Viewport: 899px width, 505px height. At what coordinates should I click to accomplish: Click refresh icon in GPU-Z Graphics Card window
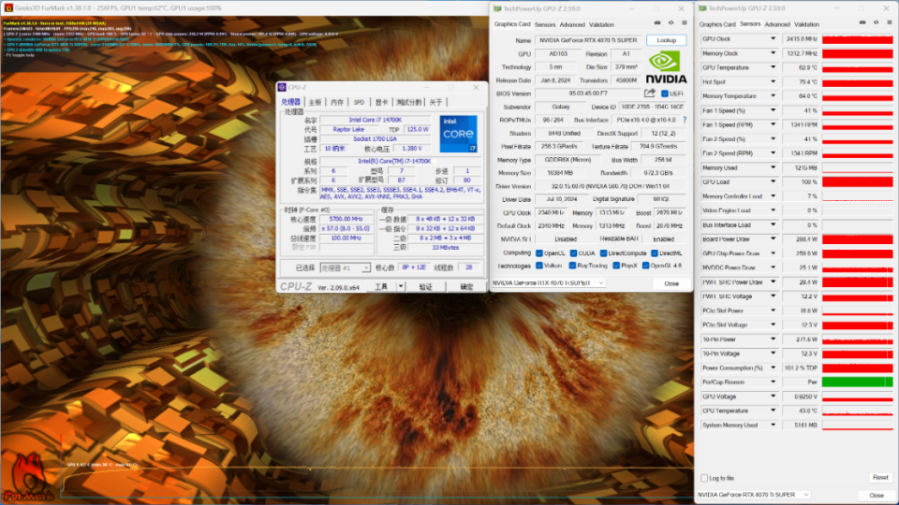[x=671, y=22]
